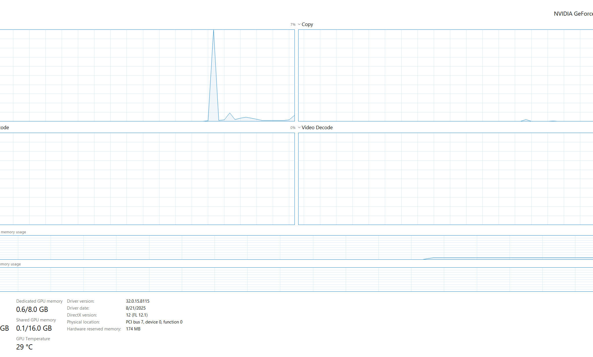This screenshot has height=357, width=593.
Task: Select the Hardware reserved memory label
Action: (x=94, y=329)
